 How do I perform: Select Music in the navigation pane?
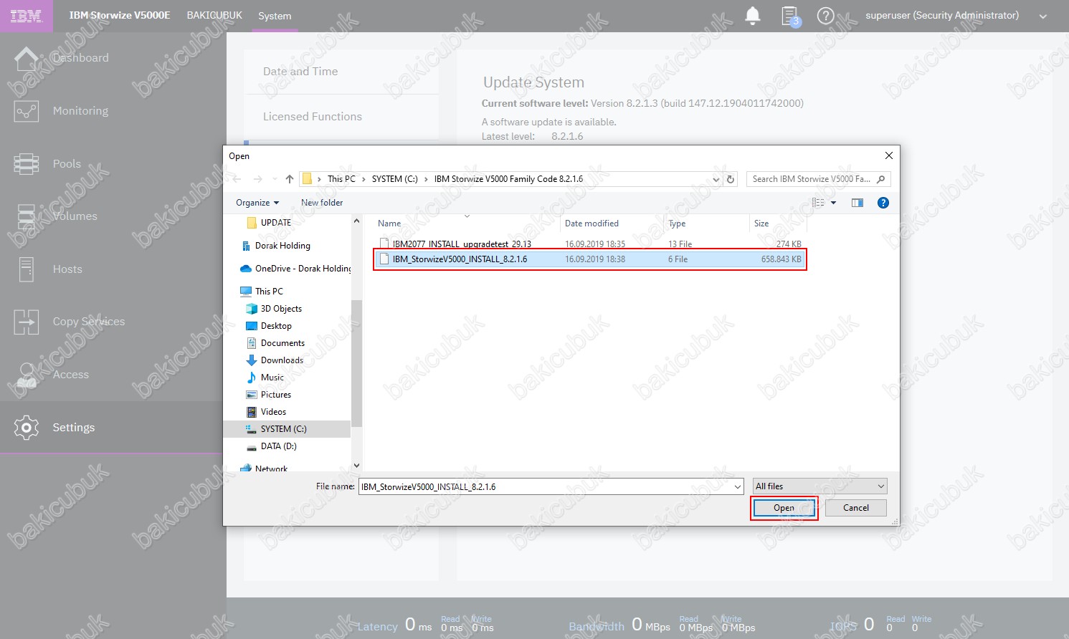[272, 378]
